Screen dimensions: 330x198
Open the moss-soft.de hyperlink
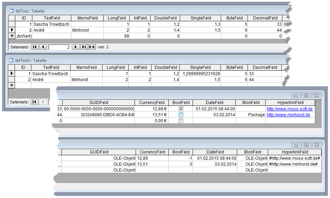289,109
